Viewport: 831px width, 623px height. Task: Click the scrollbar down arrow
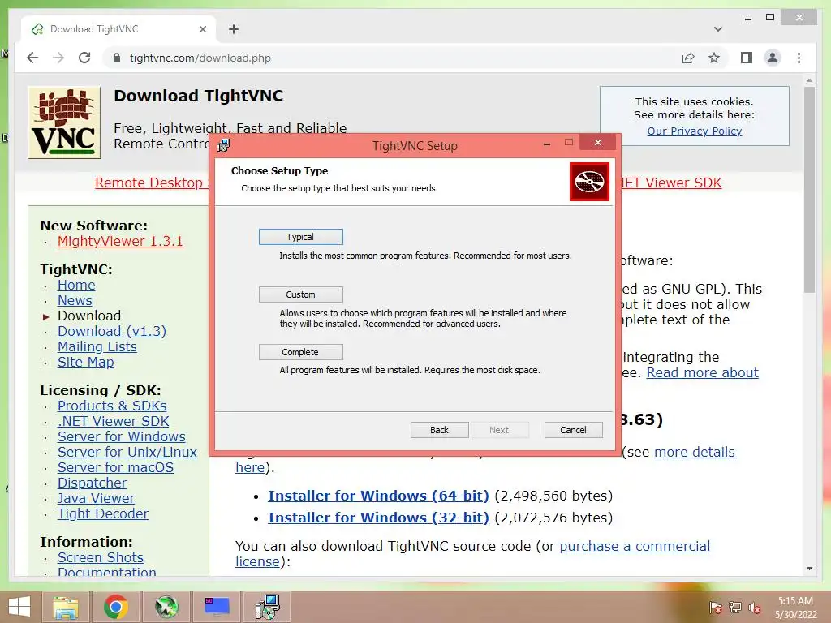[809, 569]
